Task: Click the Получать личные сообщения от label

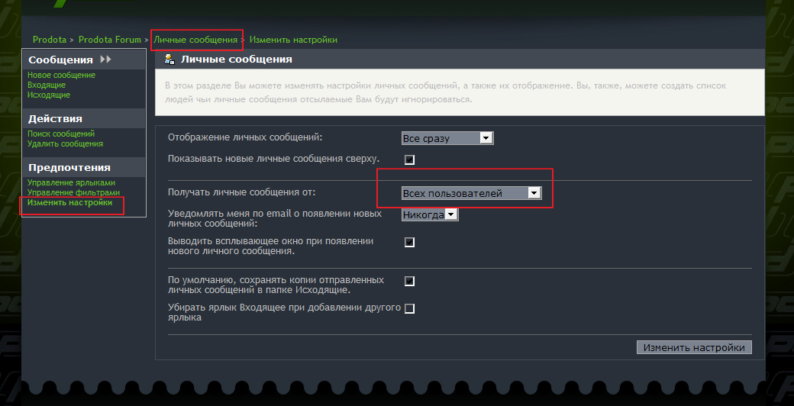Action: pyautogui.click(x=241, y=192)
